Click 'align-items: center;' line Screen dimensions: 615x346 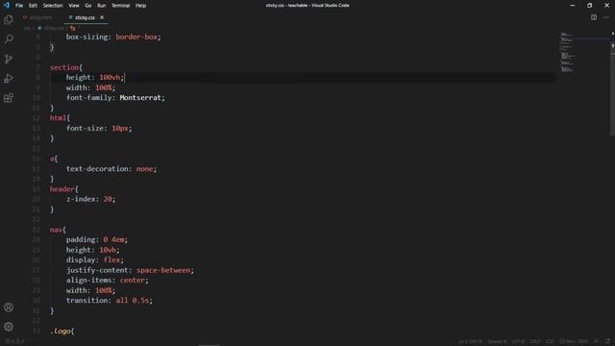tap(107, 280)
